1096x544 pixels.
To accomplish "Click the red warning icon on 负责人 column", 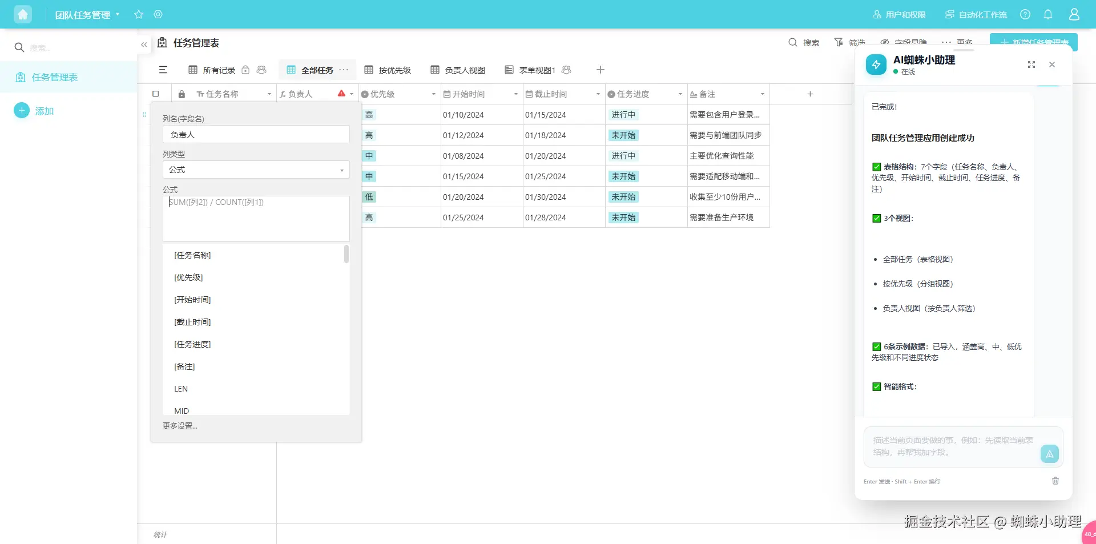I will pyautogui.click(x=341, y=94).
